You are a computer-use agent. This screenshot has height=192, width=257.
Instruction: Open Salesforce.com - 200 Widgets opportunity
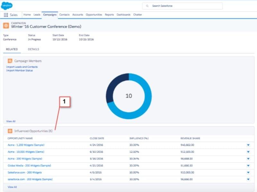click(x=25, y=172)
